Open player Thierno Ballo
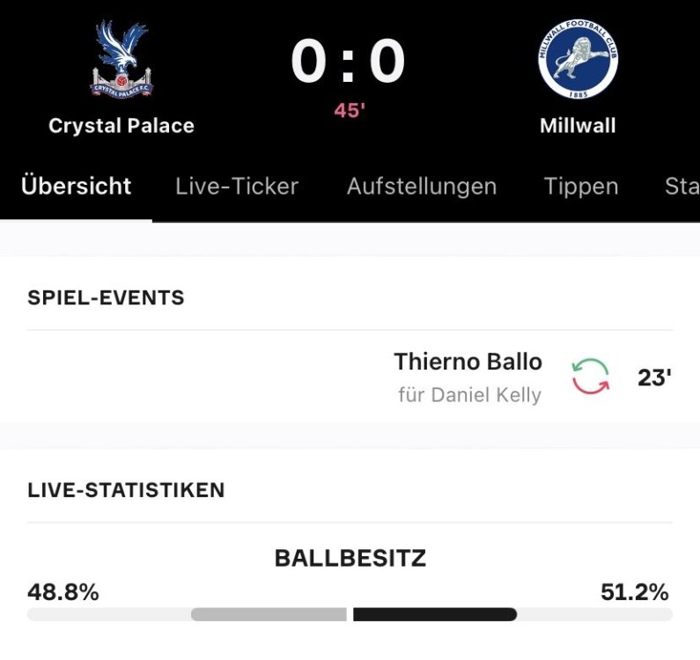The width and height of the screenshot is (700, 660). (468, 362)
